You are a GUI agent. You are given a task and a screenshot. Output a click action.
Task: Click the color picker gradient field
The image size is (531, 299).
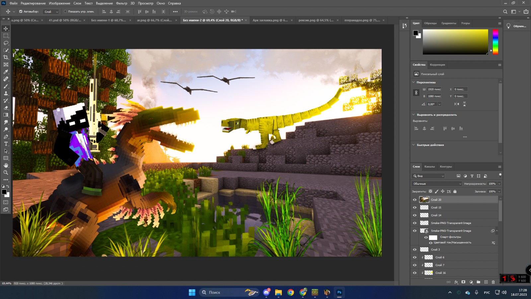[x=455, y=42]
